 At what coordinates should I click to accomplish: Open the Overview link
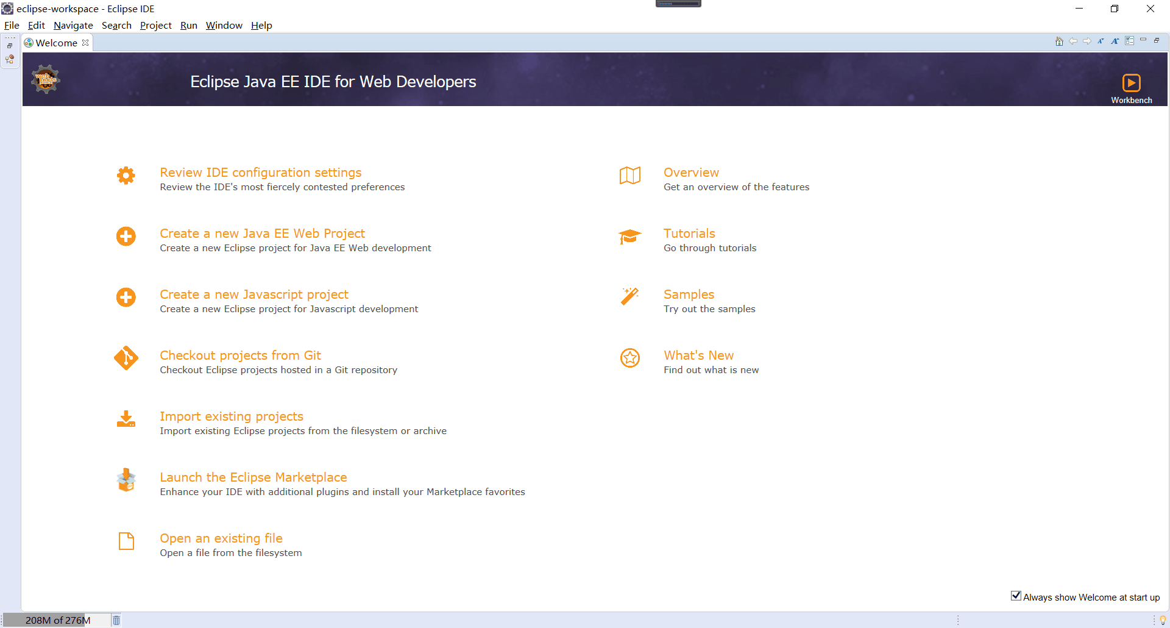[691, 173]
